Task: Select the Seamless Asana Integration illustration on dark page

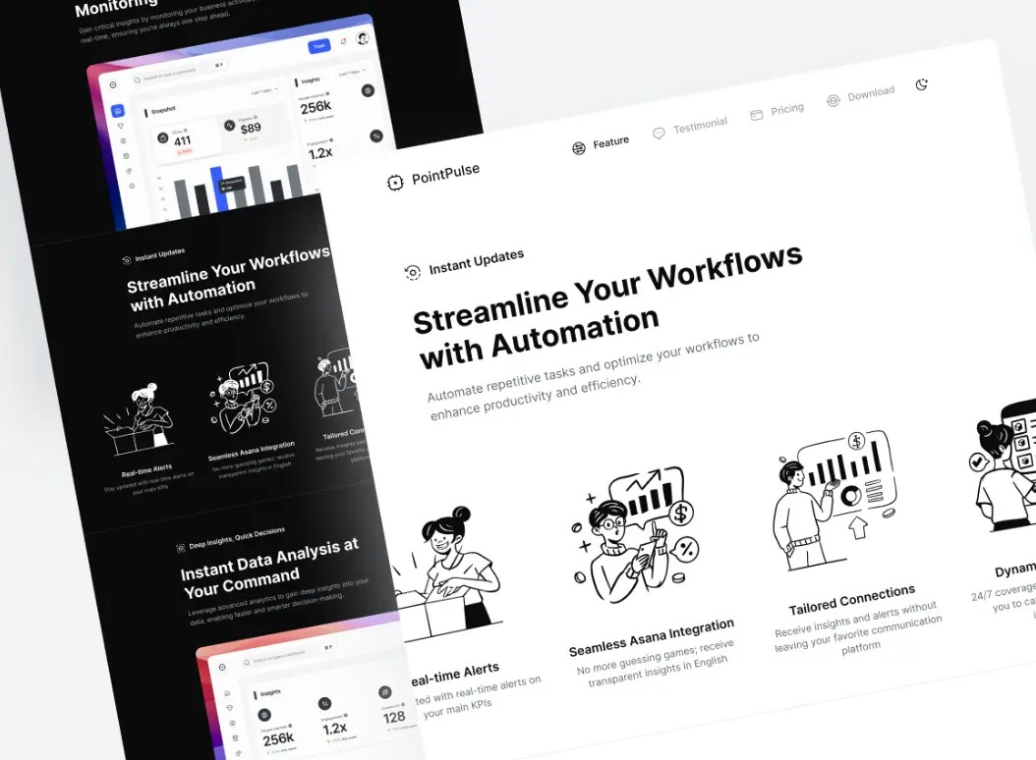Action: point(243,398)
